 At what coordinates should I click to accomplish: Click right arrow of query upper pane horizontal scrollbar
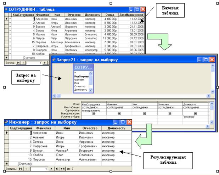208,96
